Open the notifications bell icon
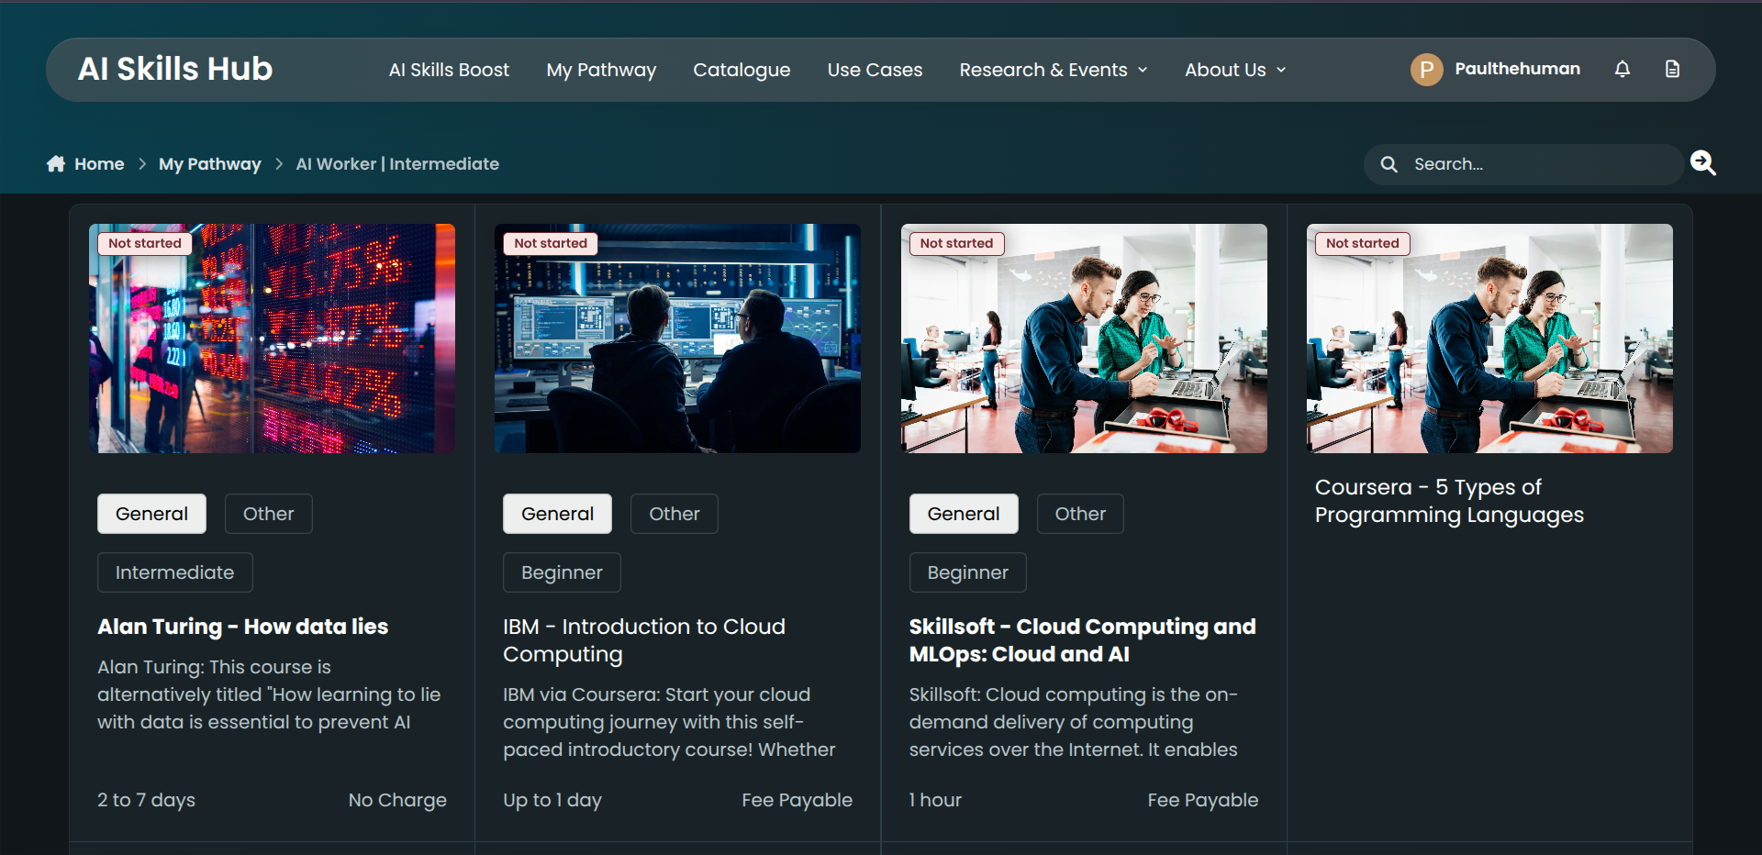Screen dimensions: 1762x855 click(1622, 69)
